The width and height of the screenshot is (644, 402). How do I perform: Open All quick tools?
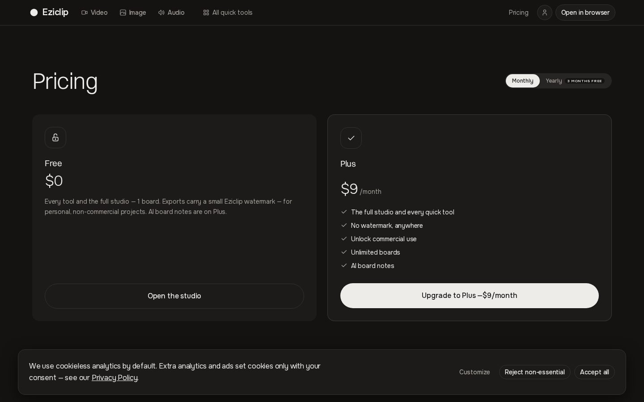click(x=228, y=13)
